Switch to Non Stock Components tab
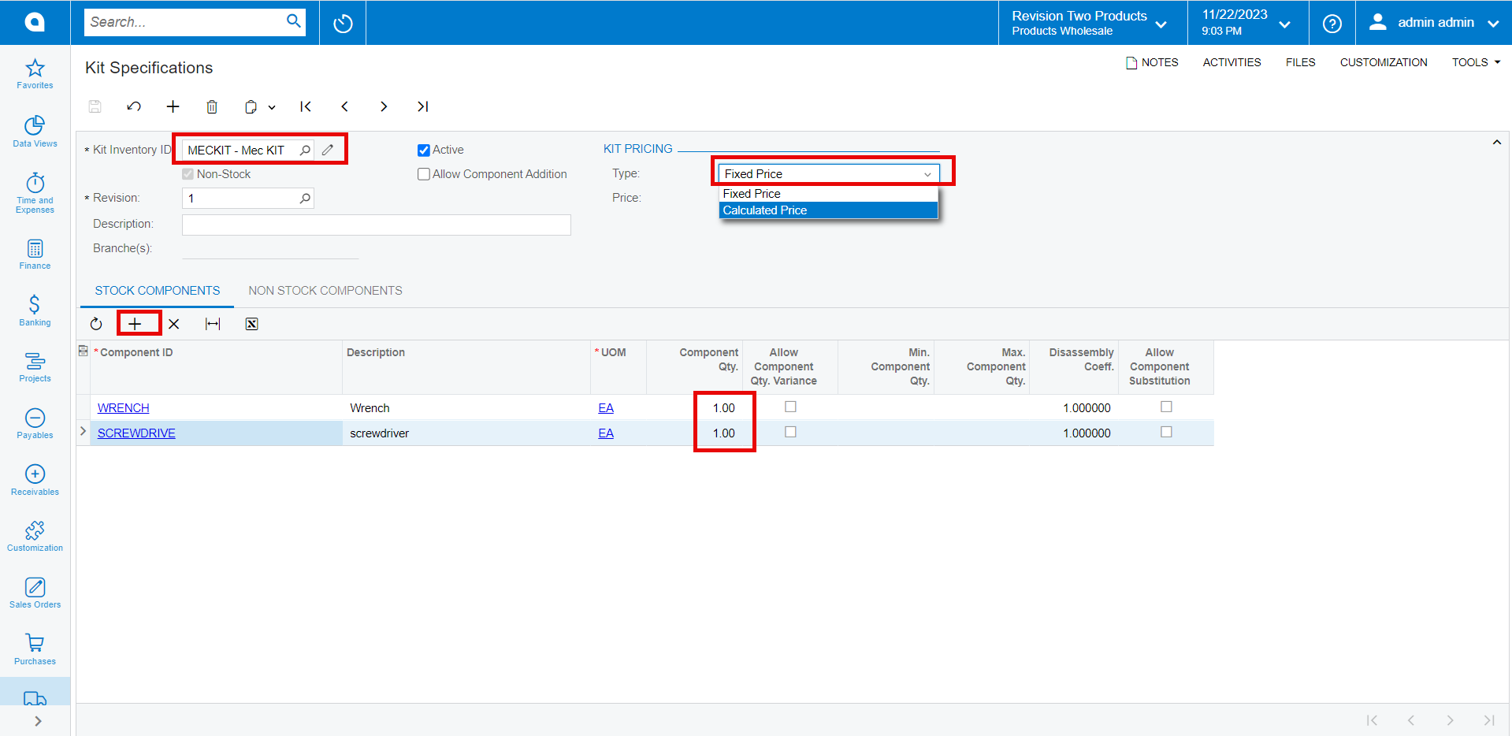This screenshot has width=1512, height=736. [325, 291]
